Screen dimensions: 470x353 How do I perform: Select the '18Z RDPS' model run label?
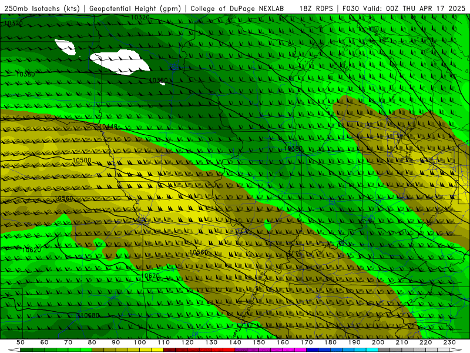point(316,8)
